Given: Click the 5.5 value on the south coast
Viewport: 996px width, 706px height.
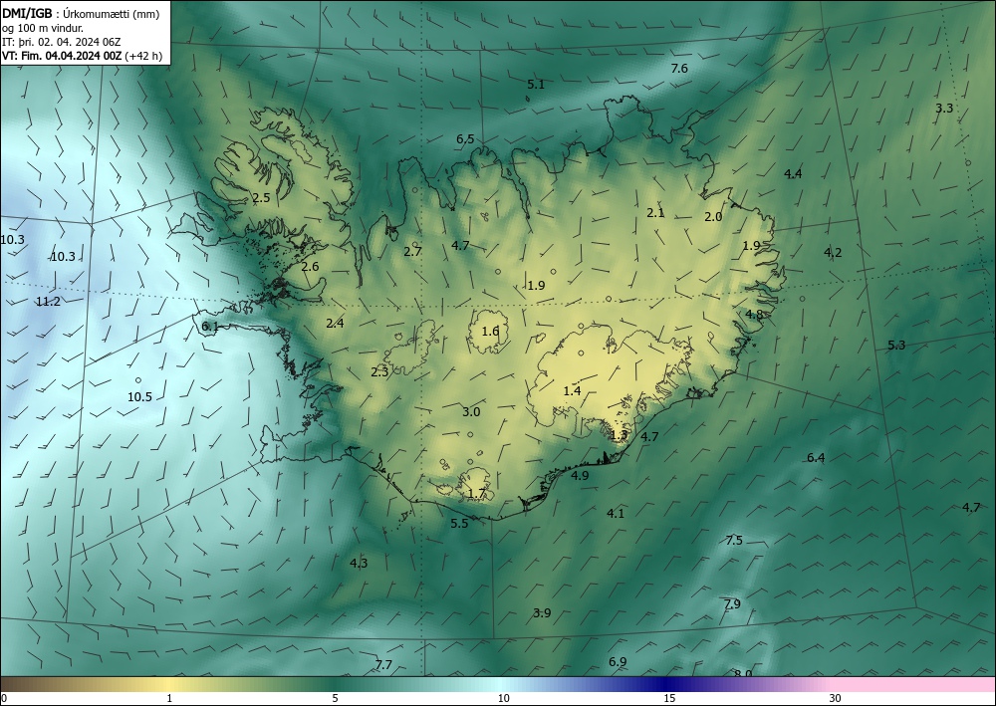Looking at the screenshot, I should 459,524.
